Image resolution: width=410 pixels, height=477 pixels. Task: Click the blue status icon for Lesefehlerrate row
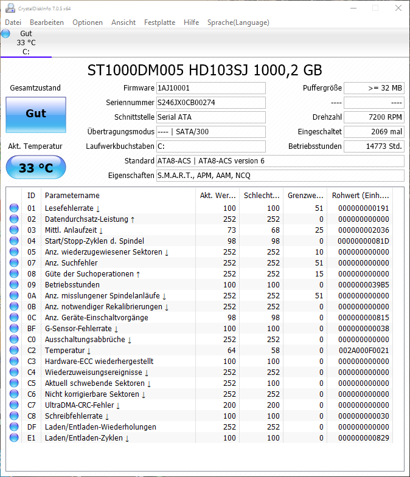pos(14,208)
